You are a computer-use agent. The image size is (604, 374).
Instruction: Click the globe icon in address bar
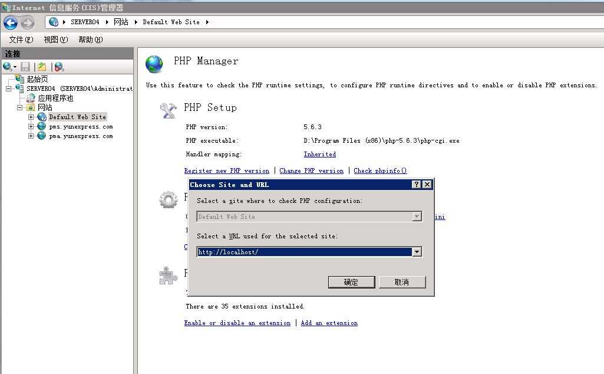pos(54,22)
